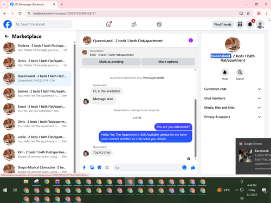Click Mark as pending button
This screenshot has width=271, height=203.
point(111,62)
